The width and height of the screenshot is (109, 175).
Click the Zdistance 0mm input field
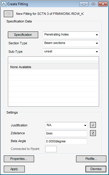point(66,133)
